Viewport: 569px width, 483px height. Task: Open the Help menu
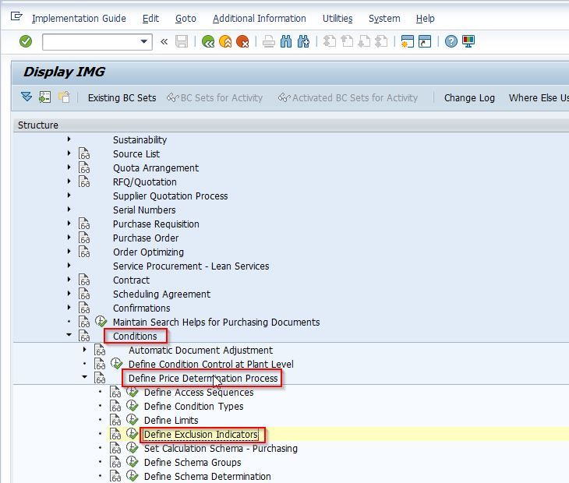[425, 18]
